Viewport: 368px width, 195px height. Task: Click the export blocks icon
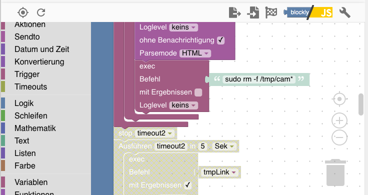(234, 12)
